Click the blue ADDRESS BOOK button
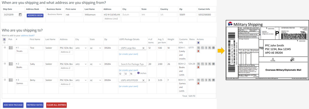 click(35, 15)
